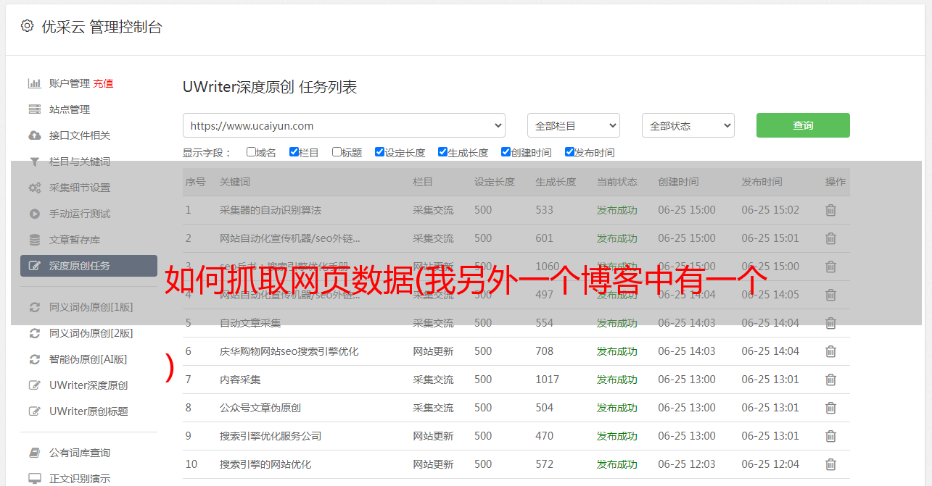Viewport: 932px width, 486px height.
Task: Click the refresh icon for 同义词伪原创[2版]
Action: click(x=34, y=333)
